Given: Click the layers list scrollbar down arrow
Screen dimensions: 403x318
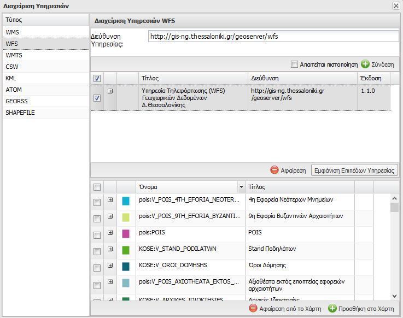Looking at the screenshot, I should coord(394,296).
